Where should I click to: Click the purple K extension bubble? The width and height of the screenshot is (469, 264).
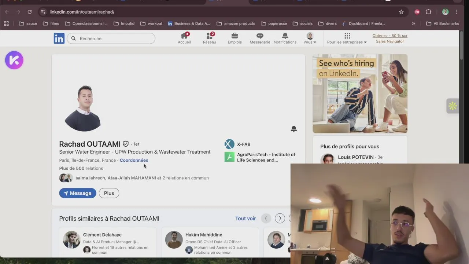pyautogui.click(x=14, y=60)
